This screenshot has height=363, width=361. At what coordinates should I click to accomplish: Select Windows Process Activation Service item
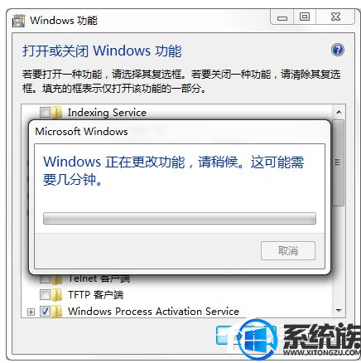[x=153, y=312]
